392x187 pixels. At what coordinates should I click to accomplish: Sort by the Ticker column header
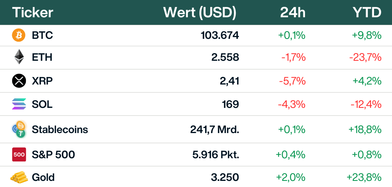click(33, 13)
